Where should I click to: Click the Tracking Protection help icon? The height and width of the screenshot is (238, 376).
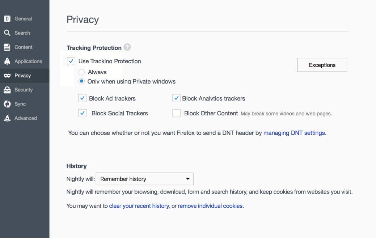click(127, 47)
